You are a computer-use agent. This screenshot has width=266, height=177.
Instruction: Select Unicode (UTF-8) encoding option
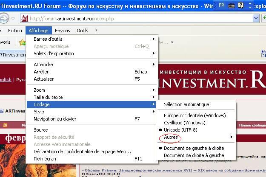pyautogui.click(x=185, y=129)
